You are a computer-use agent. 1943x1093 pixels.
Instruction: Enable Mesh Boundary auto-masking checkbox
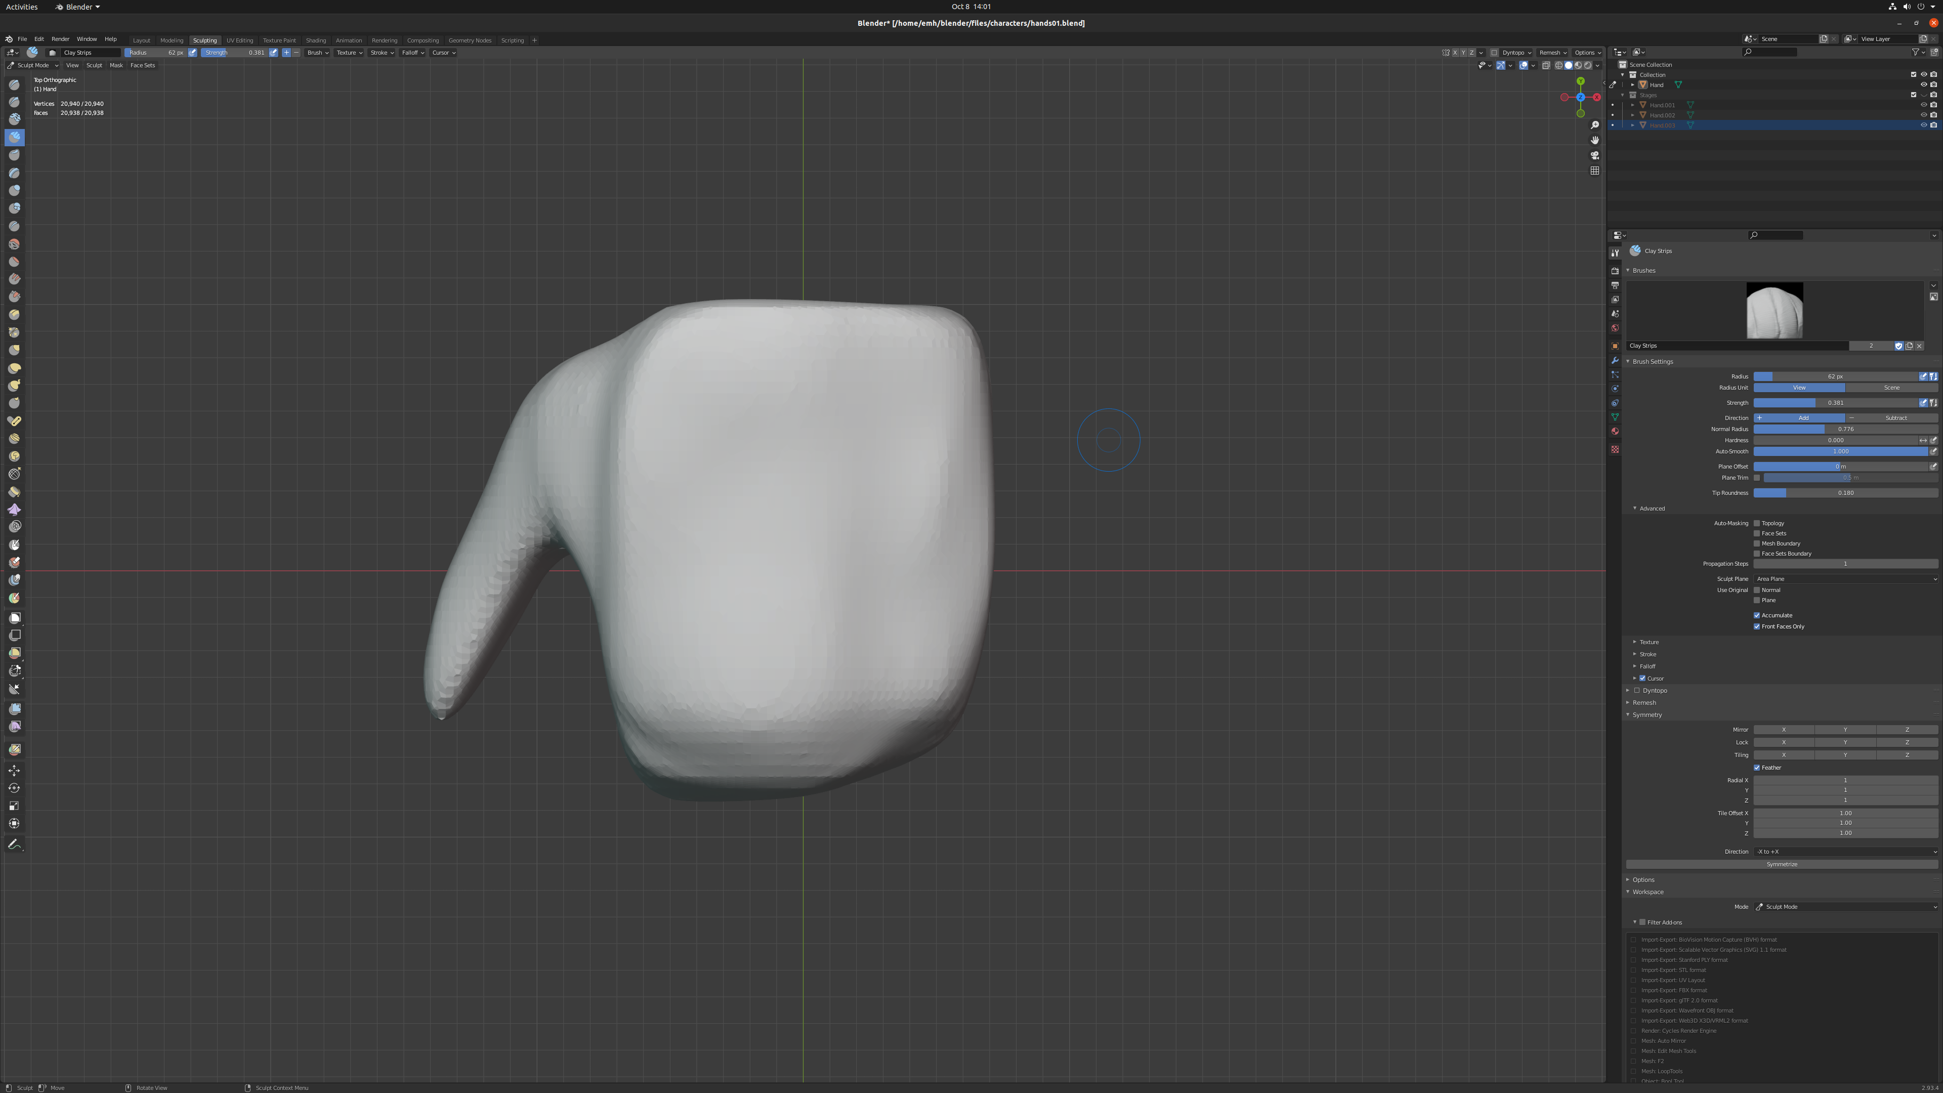tap(1757, 543)
